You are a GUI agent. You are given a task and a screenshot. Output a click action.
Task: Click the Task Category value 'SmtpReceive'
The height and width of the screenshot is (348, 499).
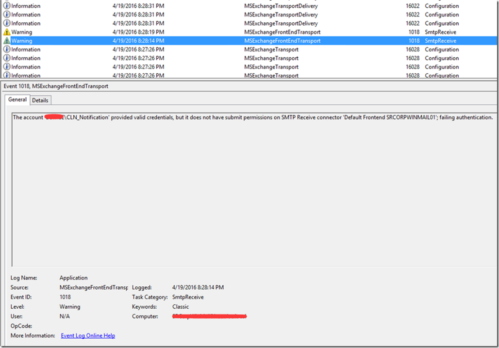pos(188,297)
